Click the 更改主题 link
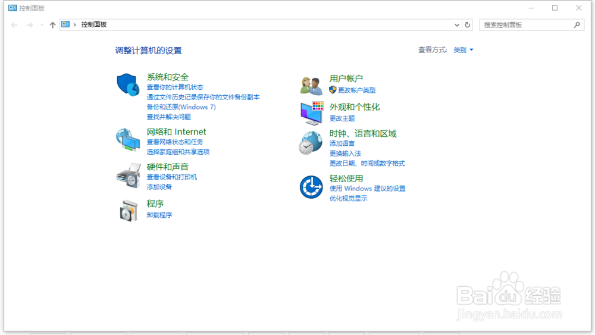 tap(342, 118)
